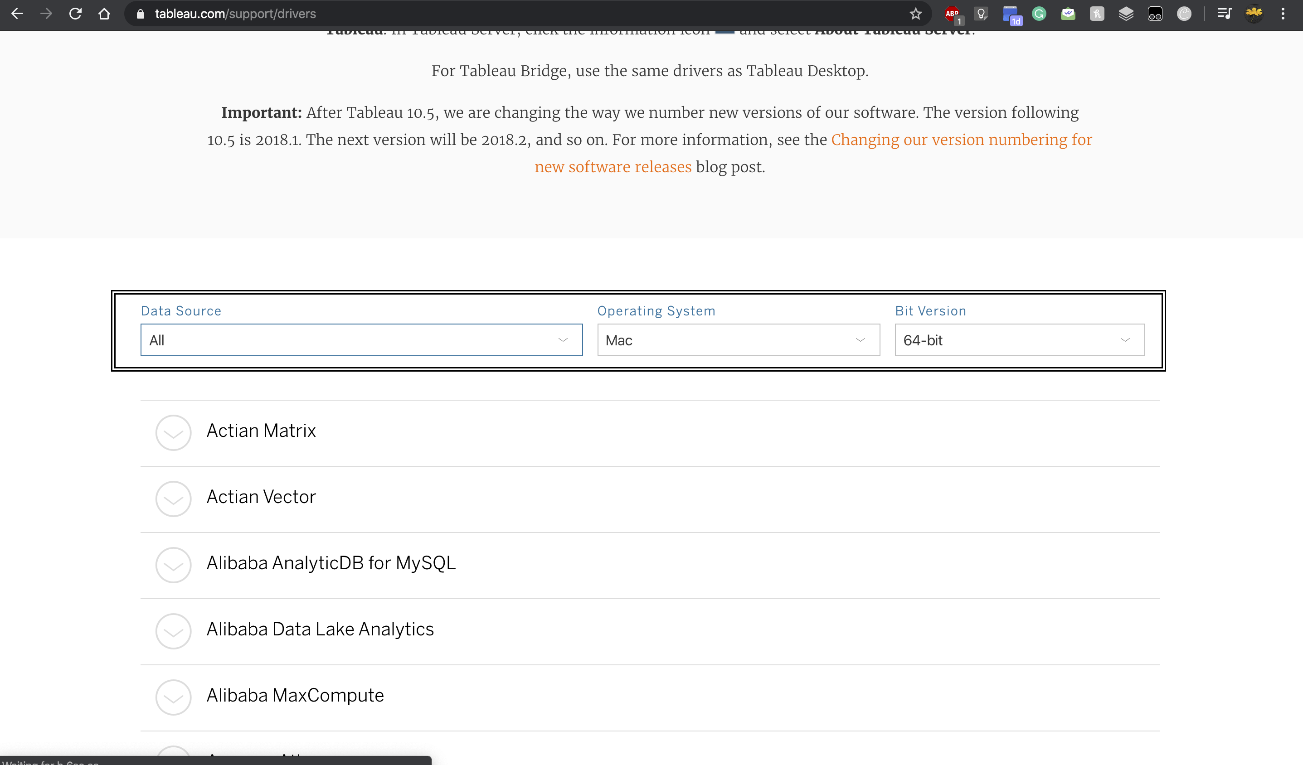1303x765 pixels.
Task: Open the Bit Version dropdown showing 64-bit
Action: click(x=1019, y=340)
